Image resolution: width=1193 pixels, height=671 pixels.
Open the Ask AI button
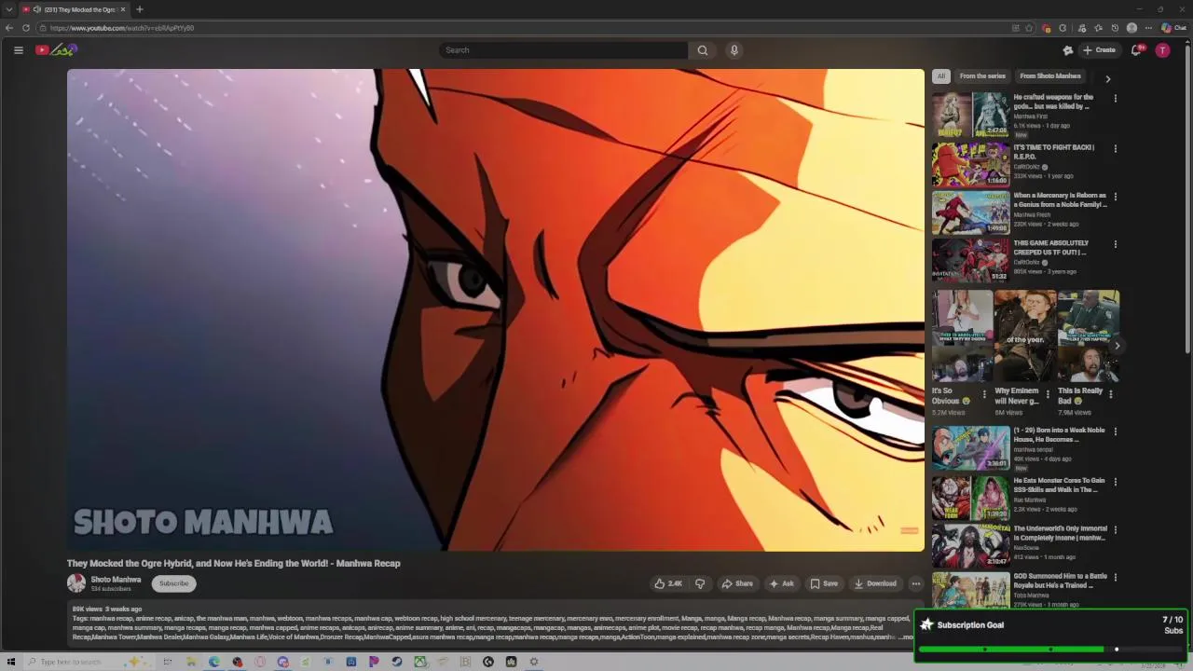coord(781,583)
